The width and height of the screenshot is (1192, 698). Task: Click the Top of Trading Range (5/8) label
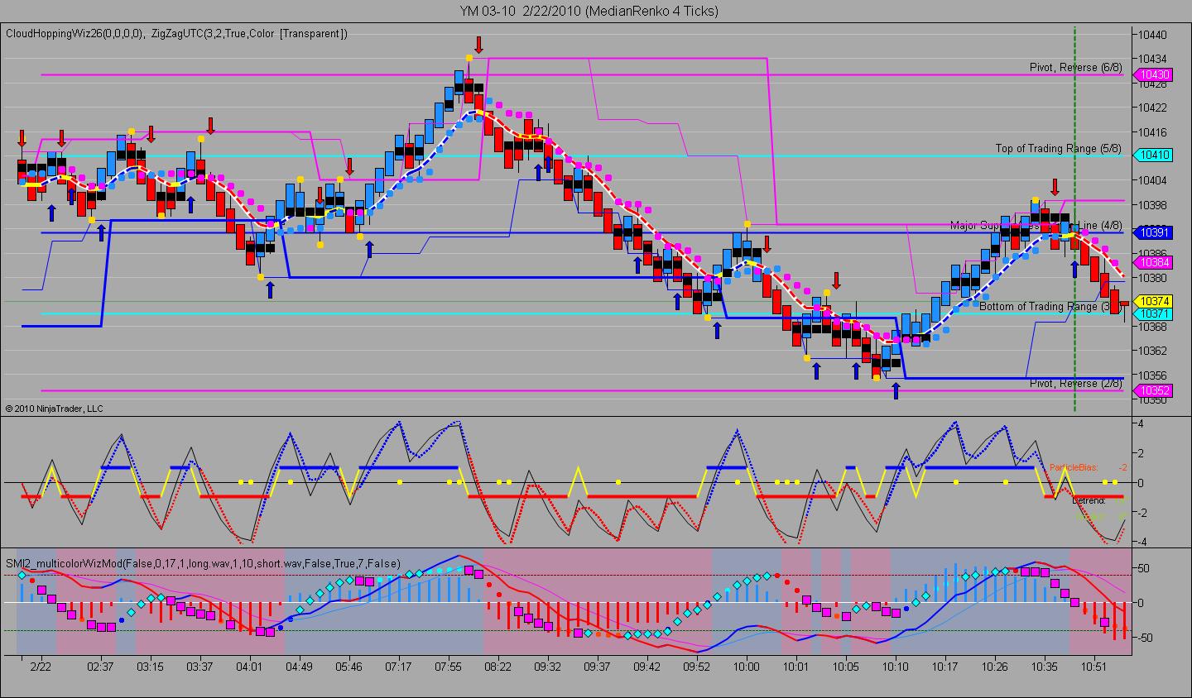pos(1059,148)
